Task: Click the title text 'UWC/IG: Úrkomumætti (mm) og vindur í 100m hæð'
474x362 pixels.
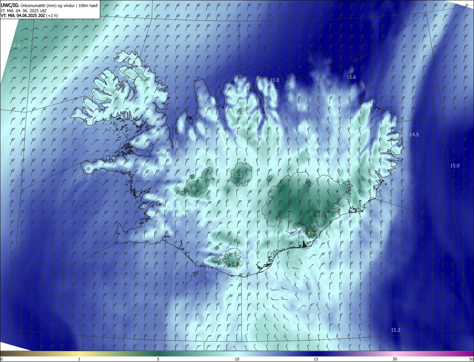Action: coord(49,5)
